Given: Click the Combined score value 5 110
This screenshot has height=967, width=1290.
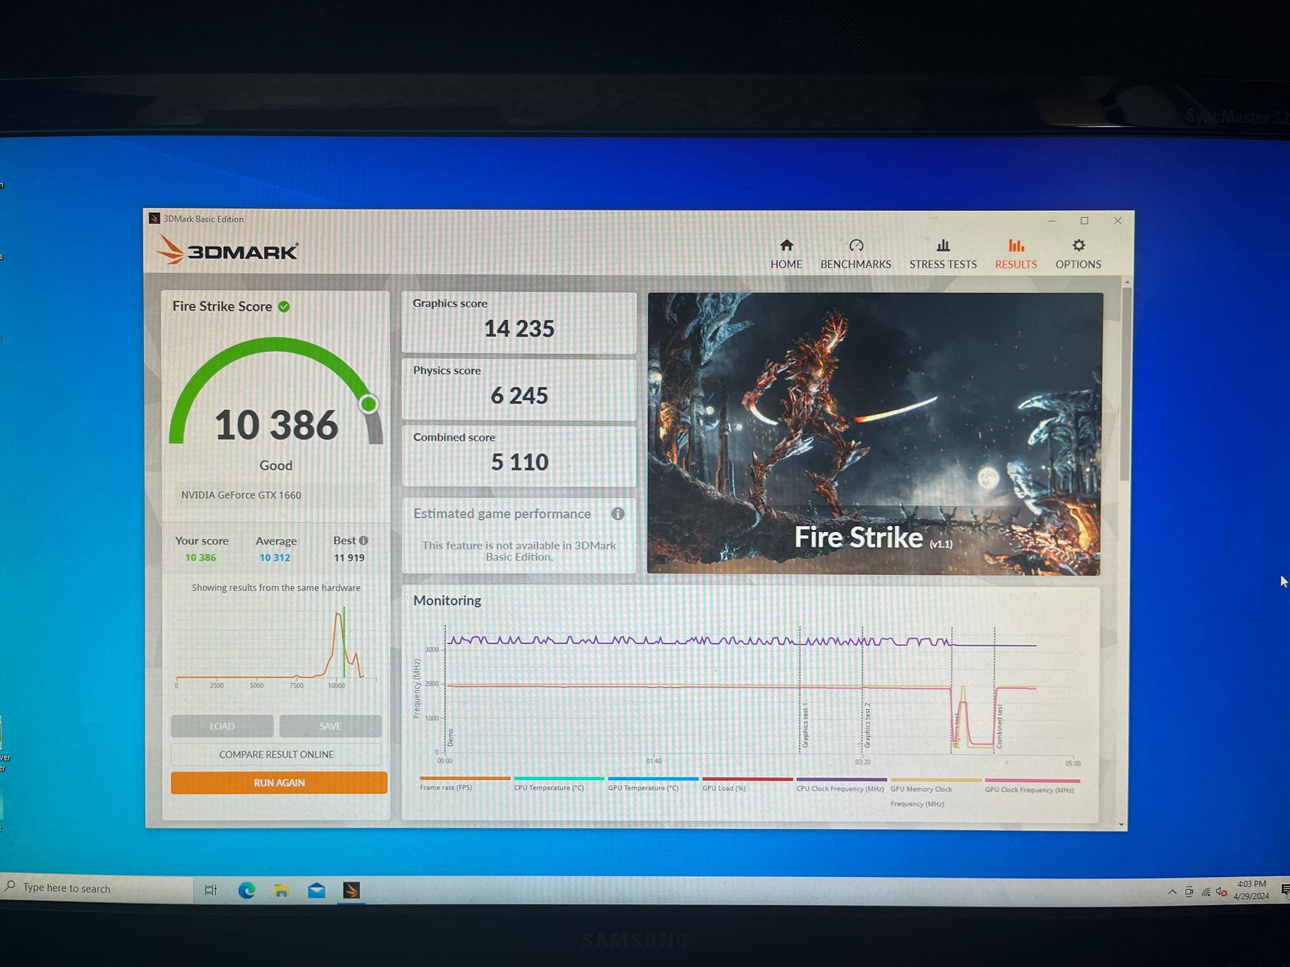Looking at the screenshot, I should (x=520, y=463).
